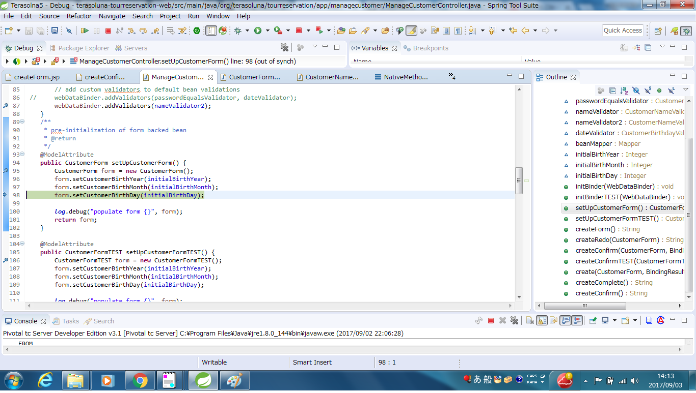The width and height of the screenshot is (696, 393).
Task: Select beanMapper field in the Outline
Action: [x=602, y=144]
